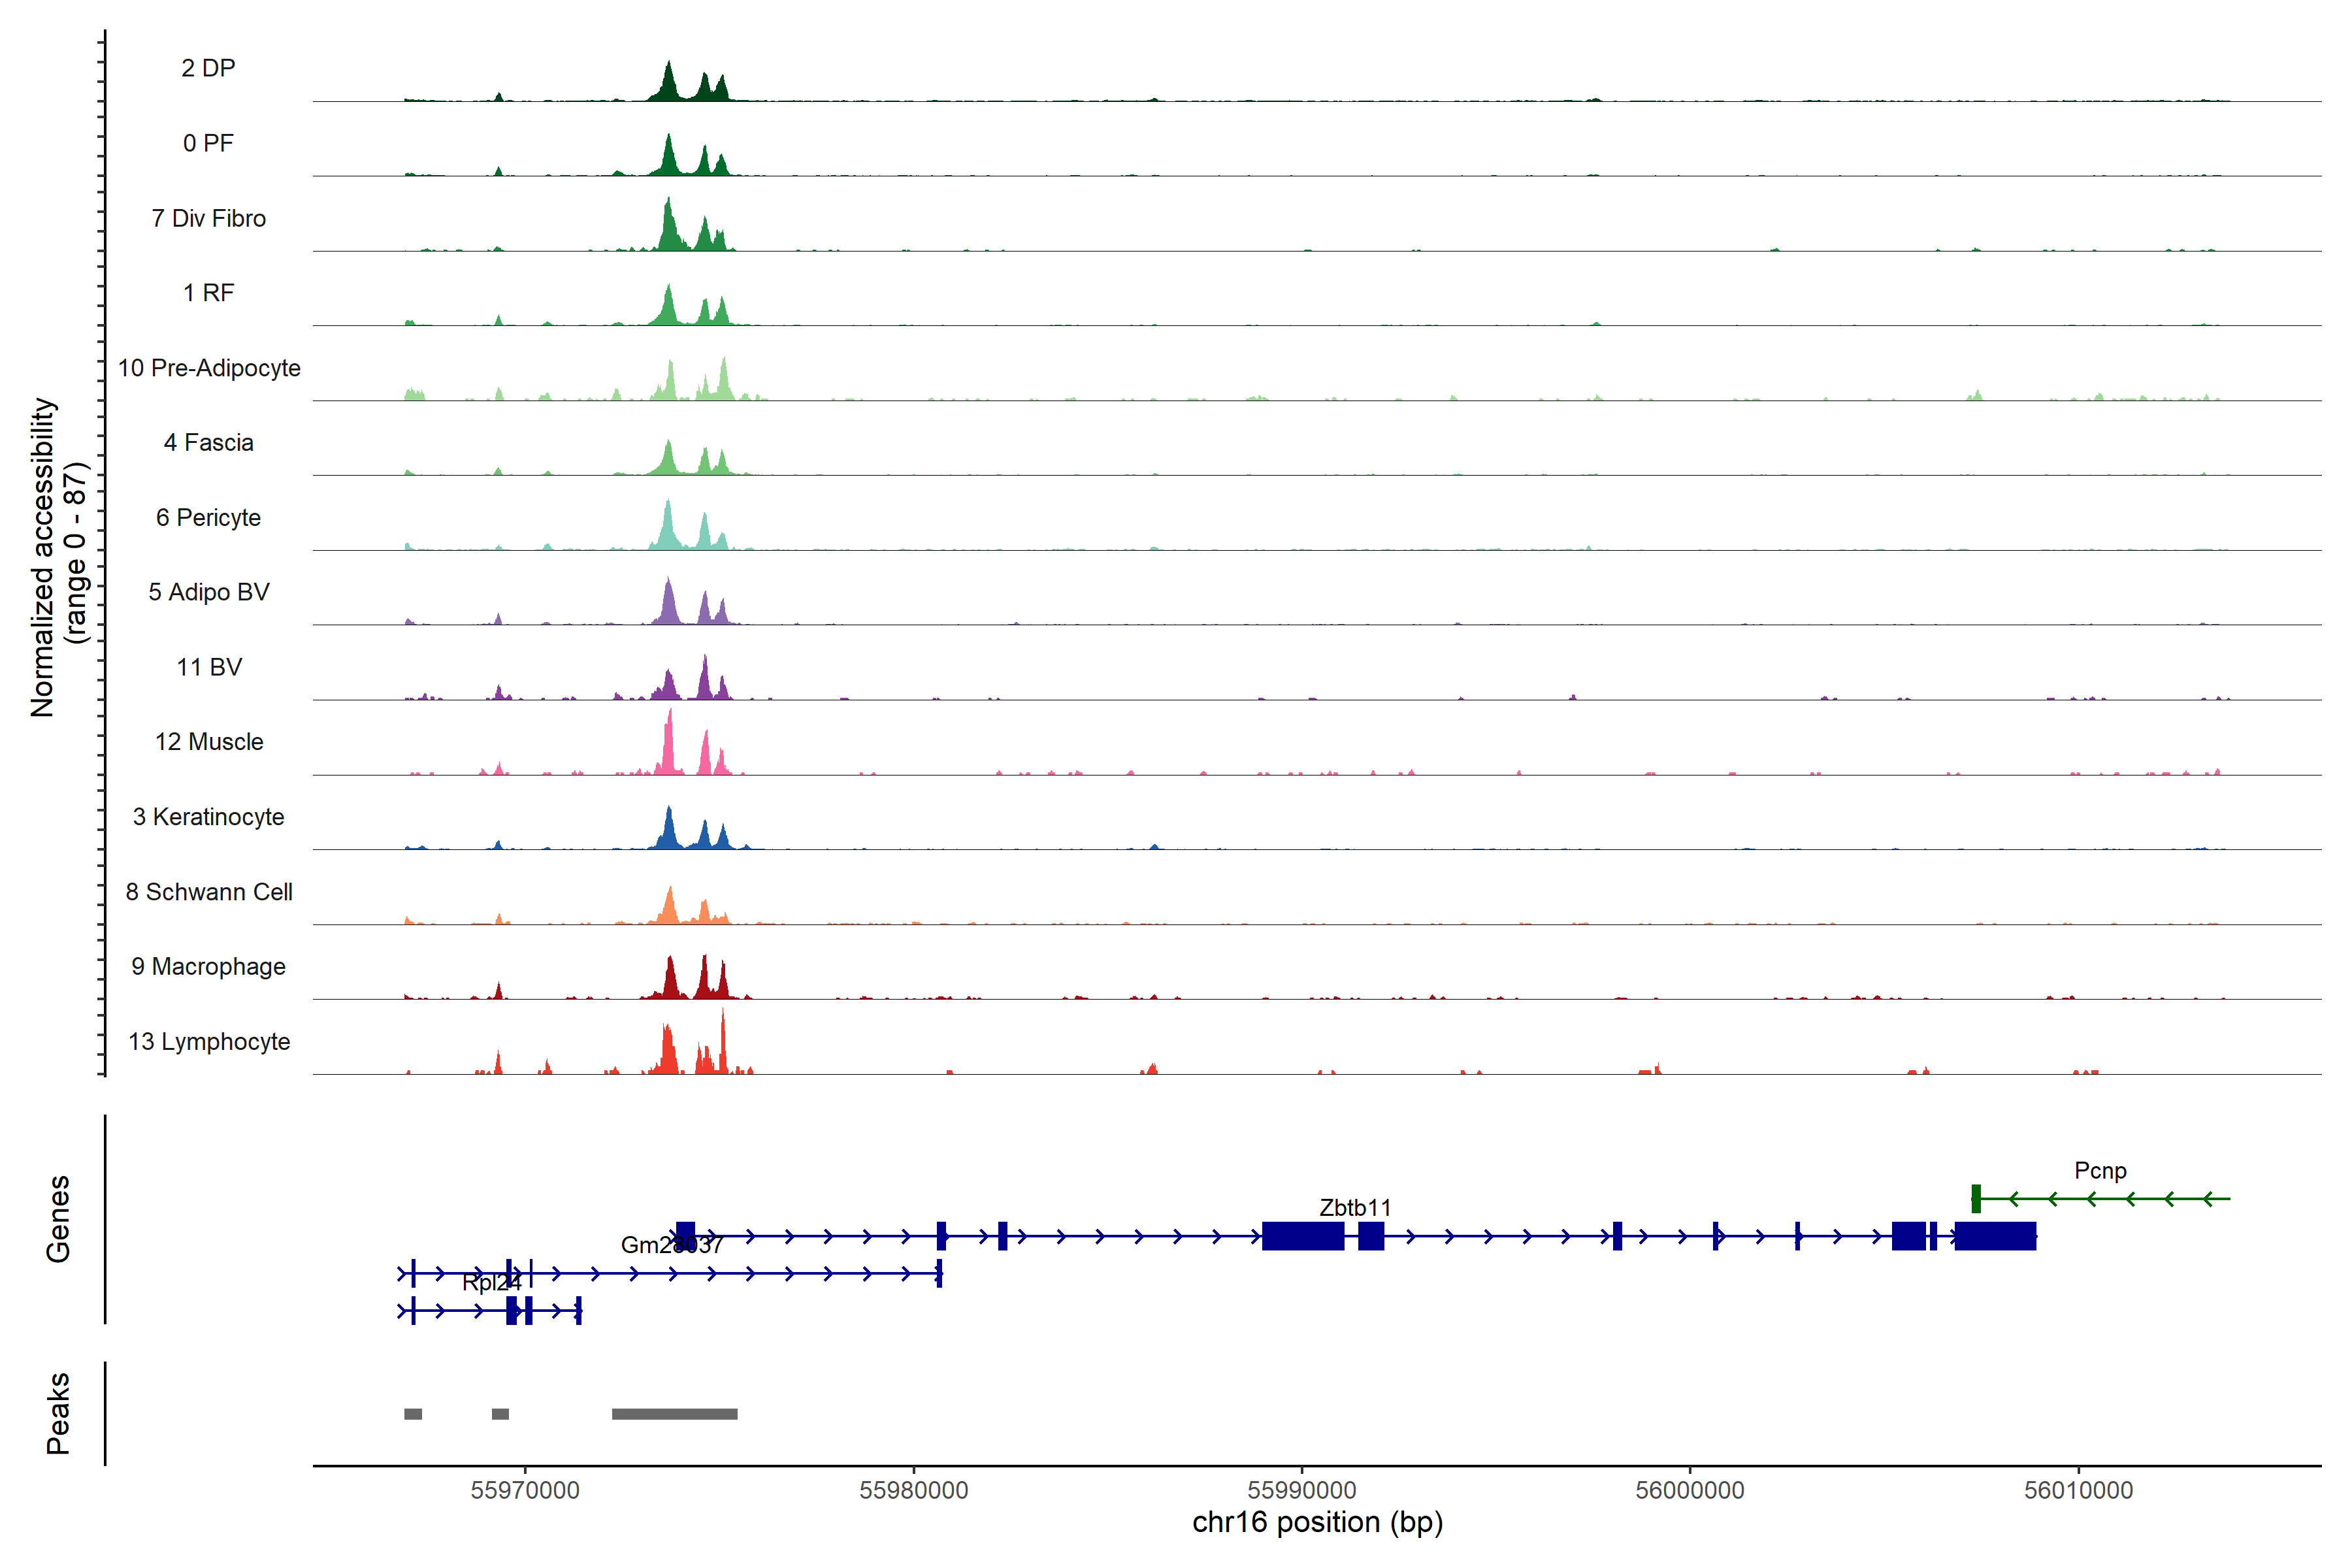Click the leftmost gray peak bar
Image resolution: width=2352 pixels, height=1568 pixels.
413,1413
